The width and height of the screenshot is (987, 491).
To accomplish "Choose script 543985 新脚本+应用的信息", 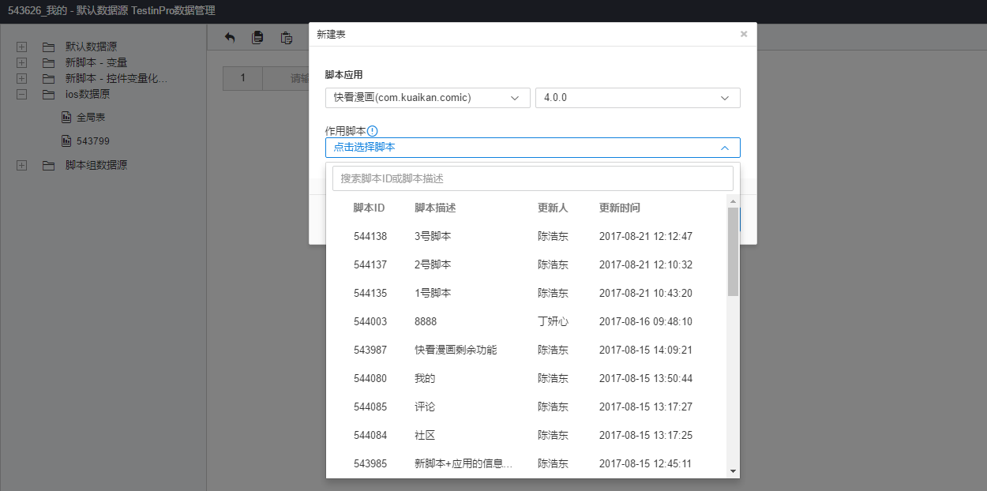I will point(527,463).
